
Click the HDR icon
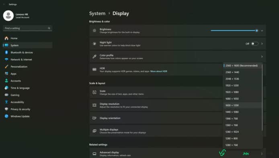pyautogui.click(x=94, y=70)
